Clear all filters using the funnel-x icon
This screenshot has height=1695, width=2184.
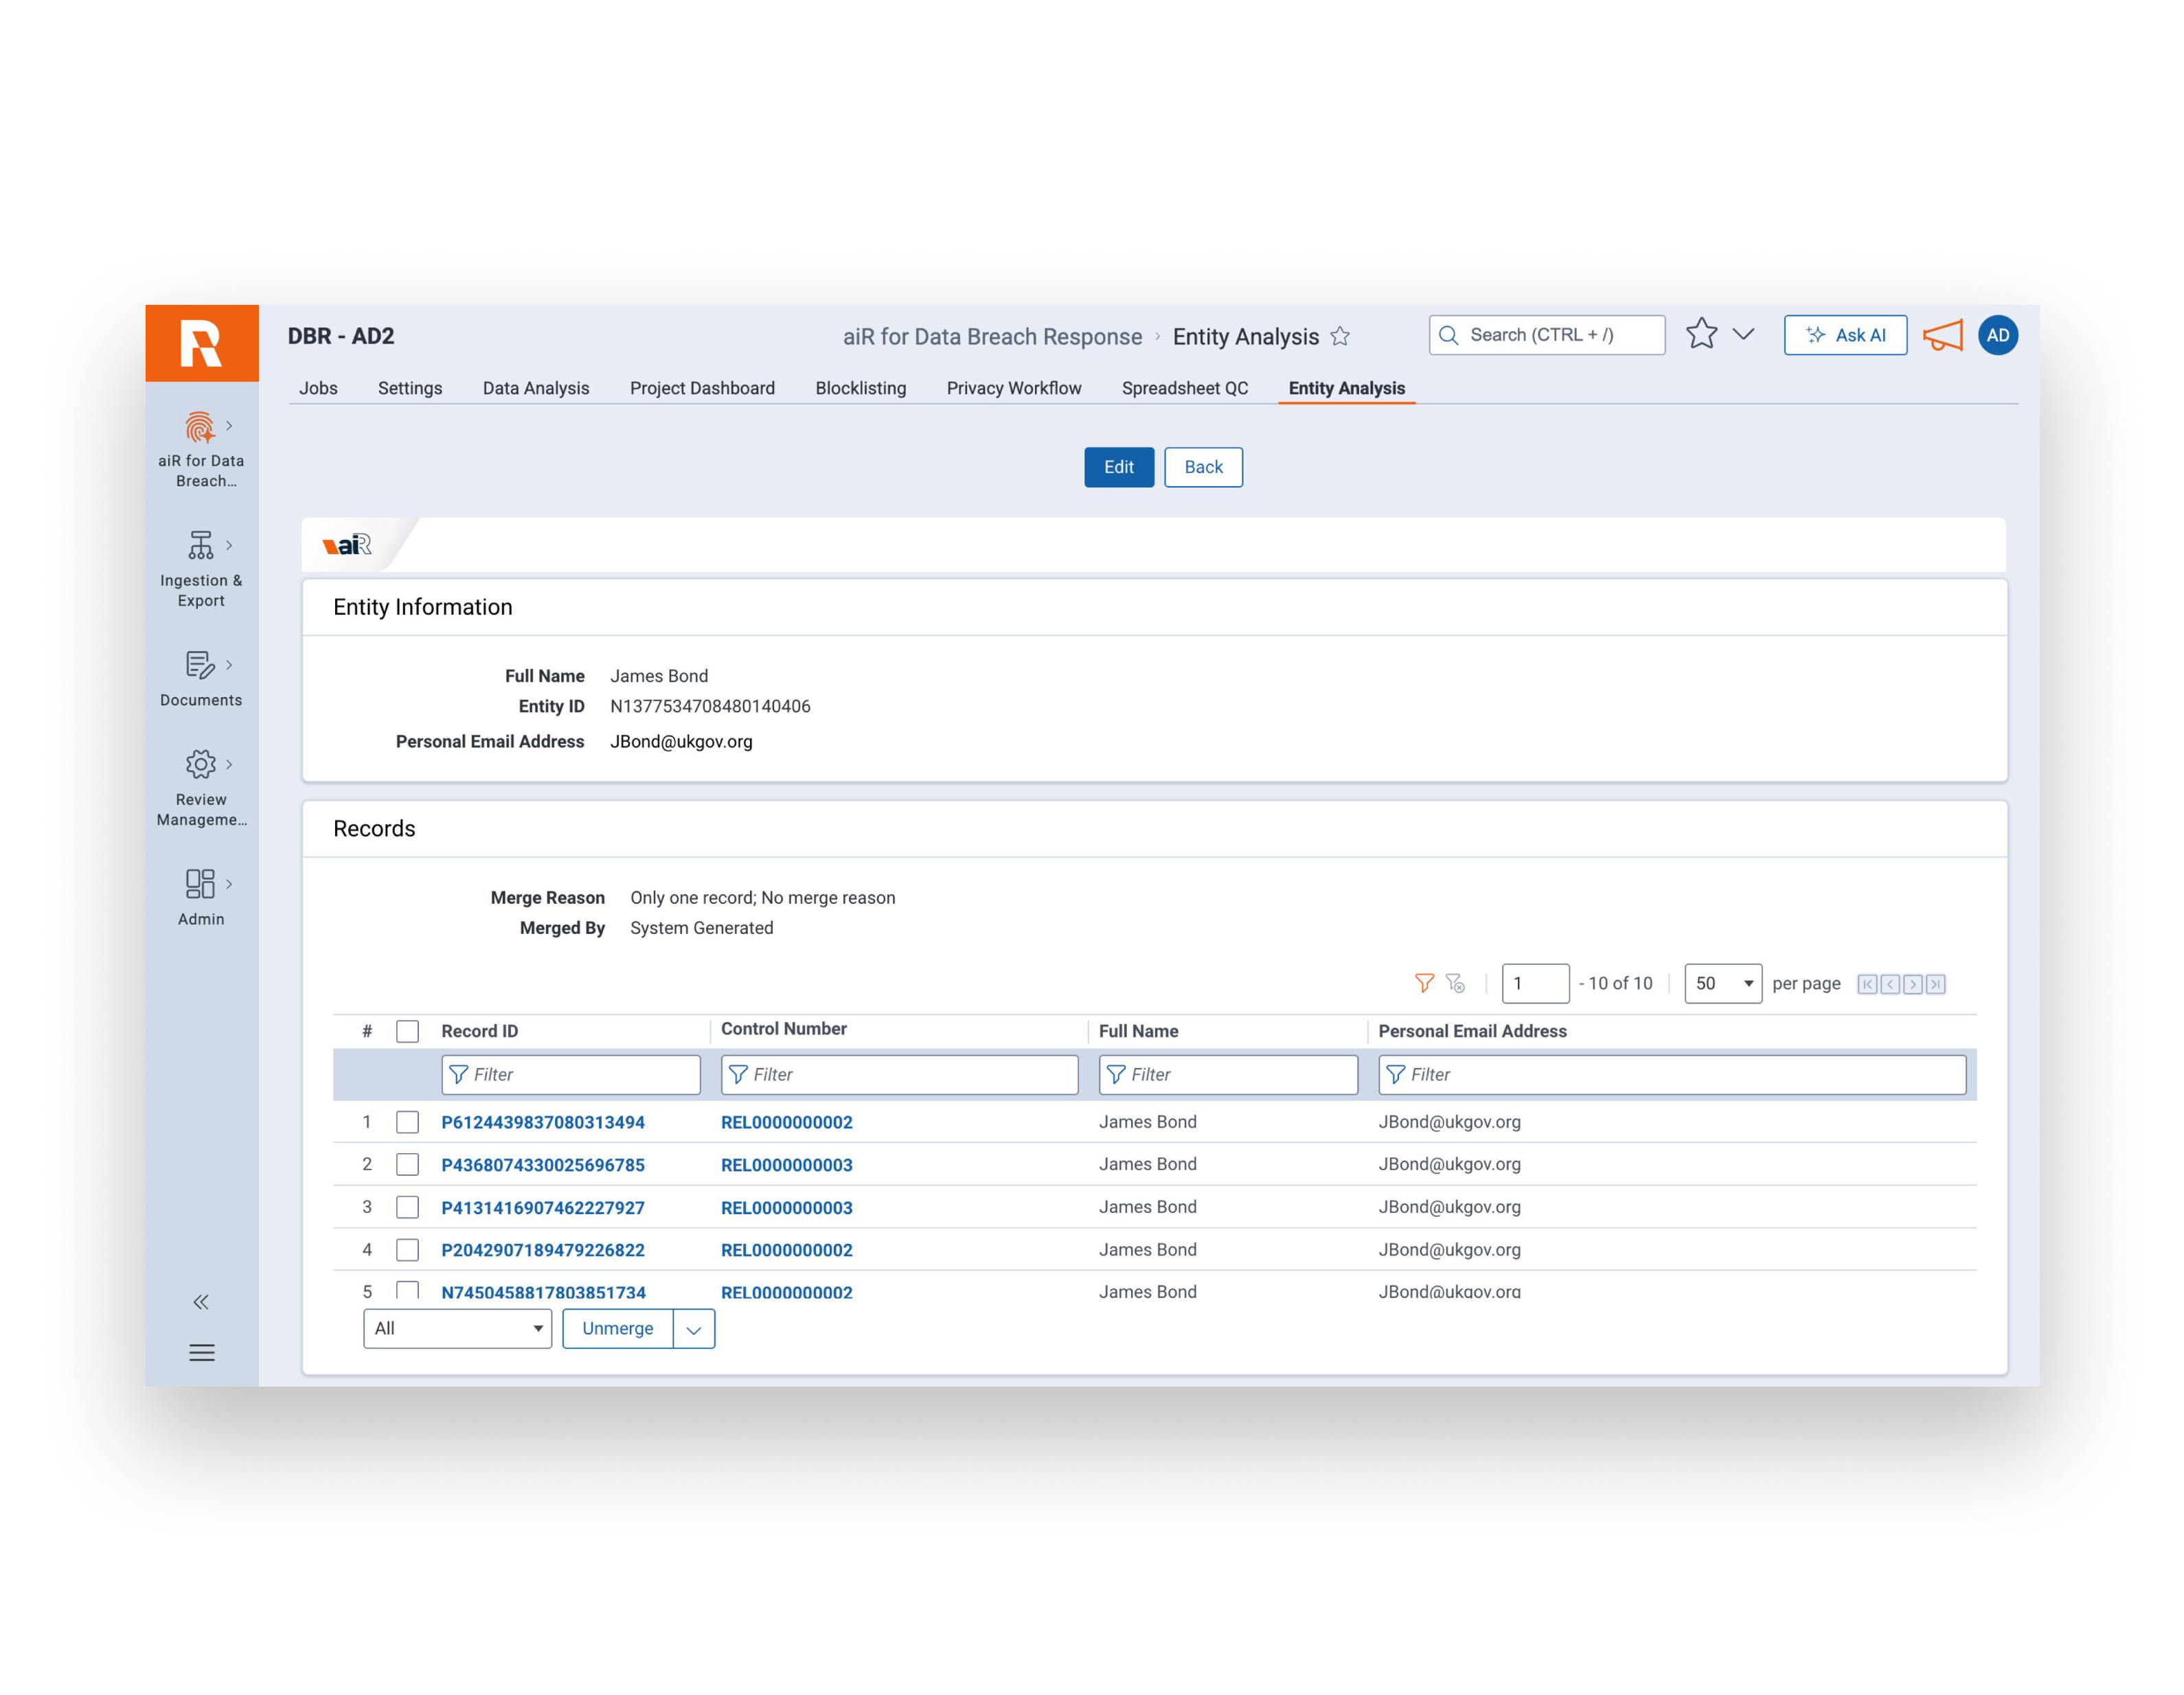1455,983
